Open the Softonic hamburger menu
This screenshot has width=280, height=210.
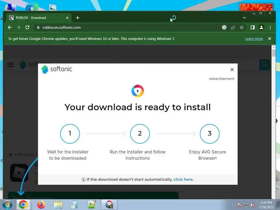[x=10, y=65]
